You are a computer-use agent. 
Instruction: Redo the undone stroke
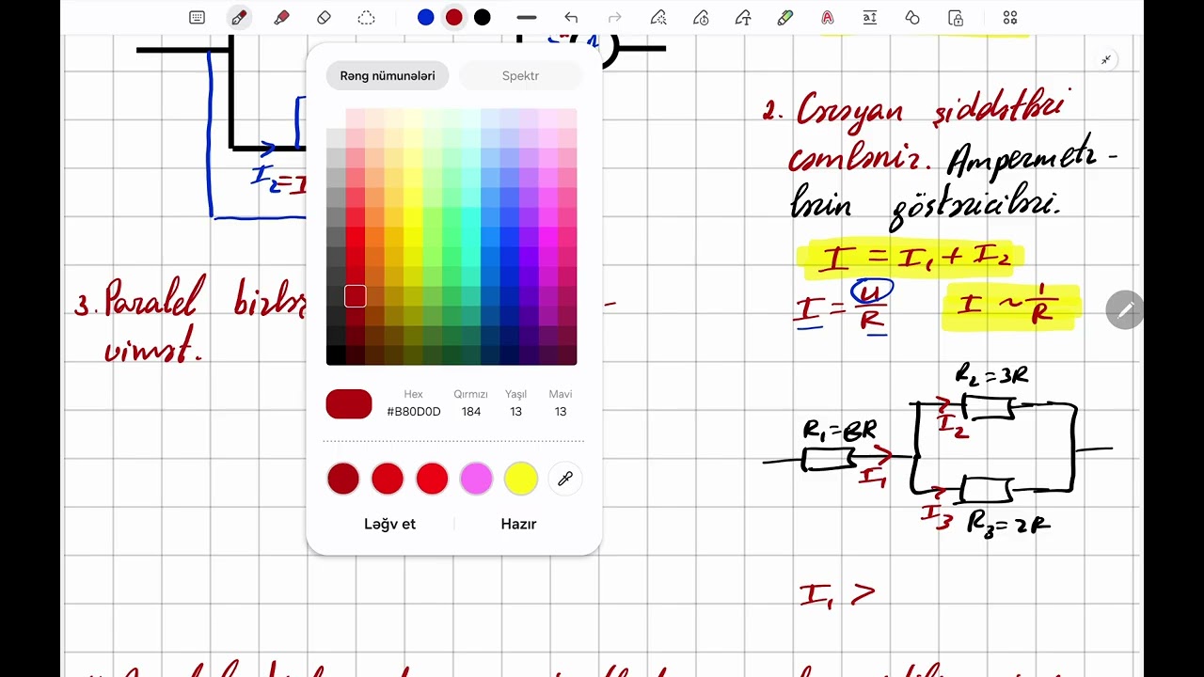[x=615, y=18]
